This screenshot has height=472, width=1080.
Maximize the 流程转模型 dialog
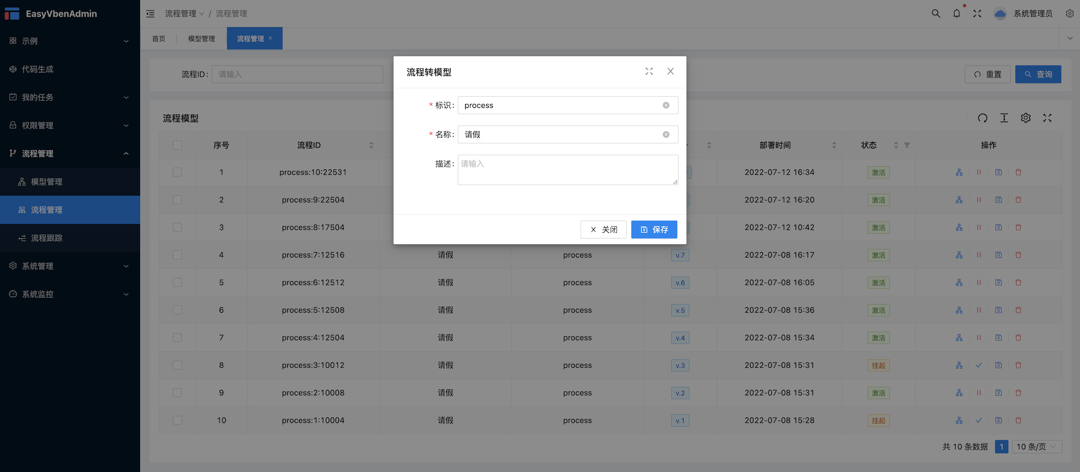point(649,71)
